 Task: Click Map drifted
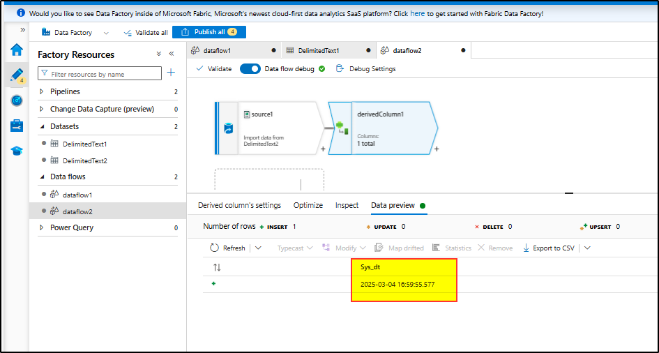[399, 248]
